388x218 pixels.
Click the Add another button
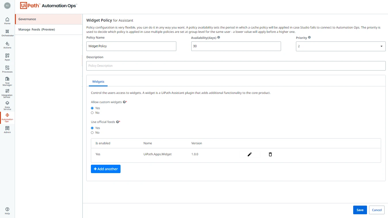coord(106,169)
